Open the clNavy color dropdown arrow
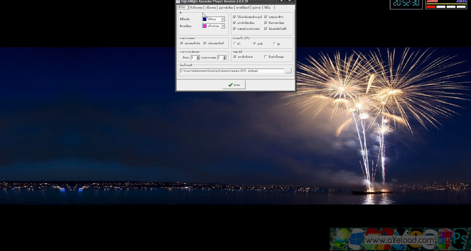Screen dimensions: 471x251 (223, 19)
